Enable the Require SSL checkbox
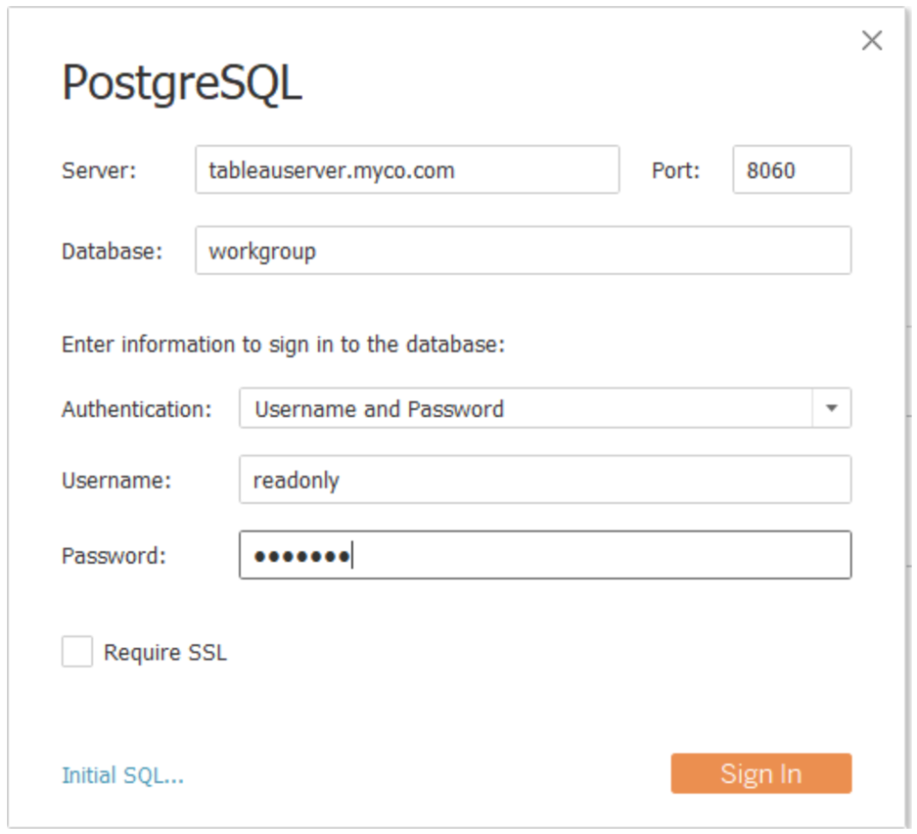 point(77,652)
